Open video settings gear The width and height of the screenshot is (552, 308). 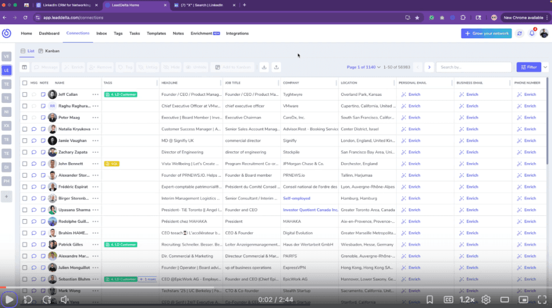[486, 299]
